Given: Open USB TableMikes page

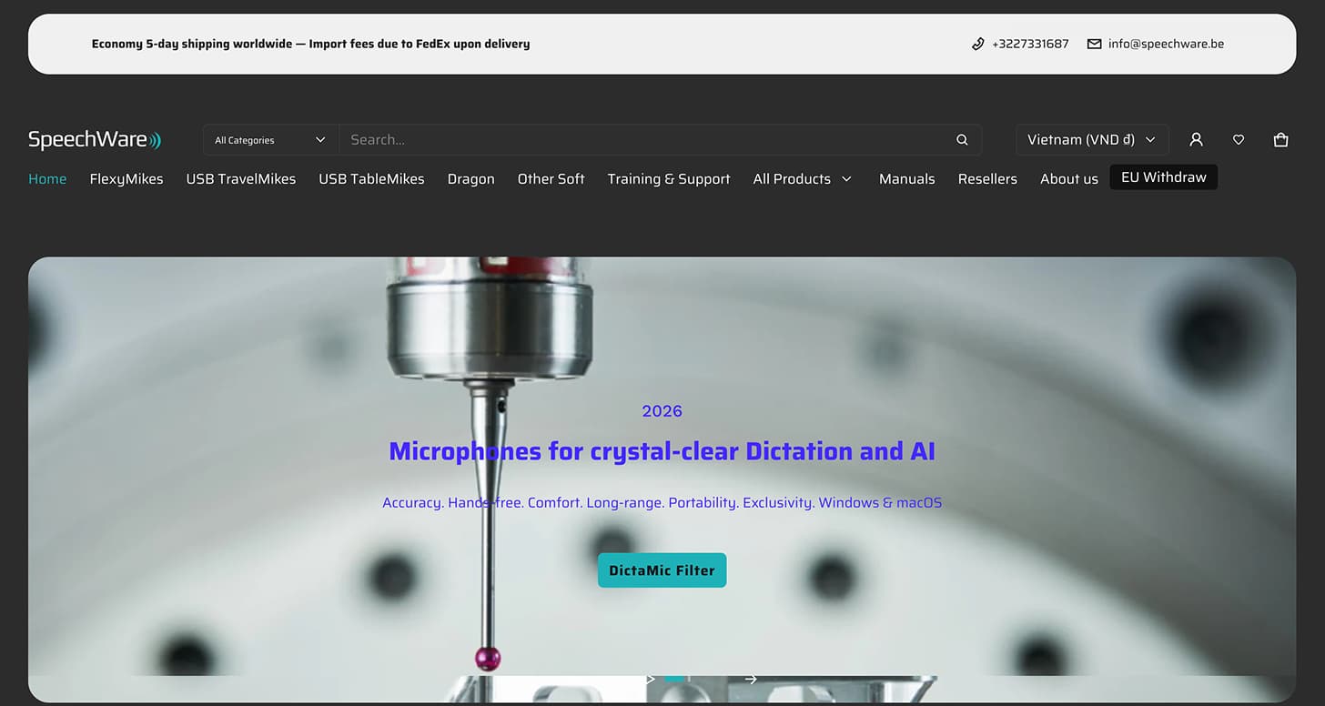Looking at the screenshot, I should point(371,179).
